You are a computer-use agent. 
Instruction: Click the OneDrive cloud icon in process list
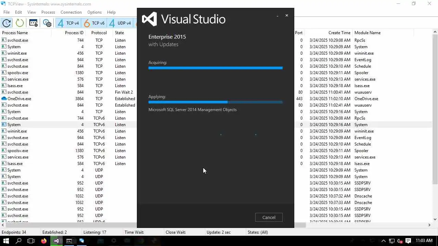point(4,99)
